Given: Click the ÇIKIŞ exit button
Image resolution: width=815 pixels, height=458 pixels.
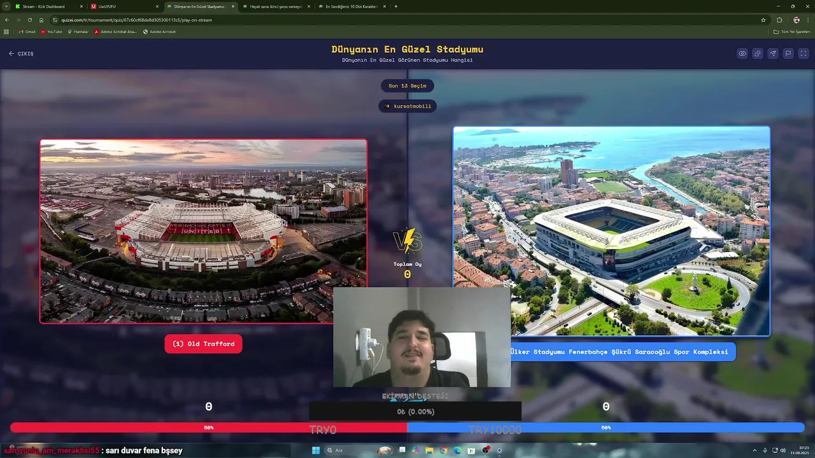Looking at the screenshot, I should click(21, 53).
